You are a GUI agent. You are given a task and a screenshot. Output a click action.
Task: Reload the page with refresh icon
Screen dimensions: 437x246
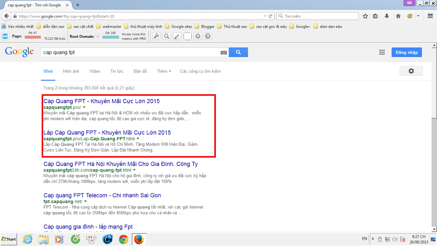tap(270, 16)
